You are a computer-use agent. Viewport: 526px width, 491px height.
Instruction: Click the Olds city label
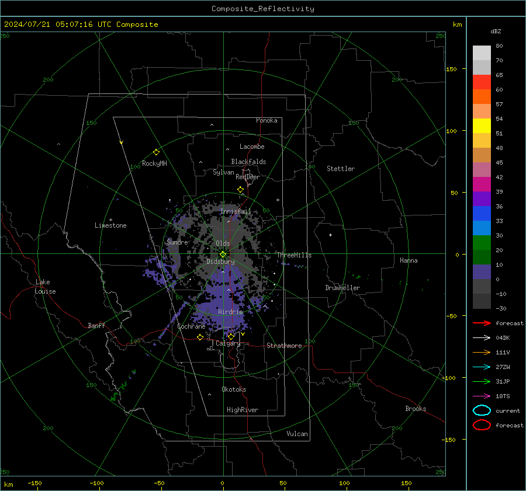click(223, 243)
